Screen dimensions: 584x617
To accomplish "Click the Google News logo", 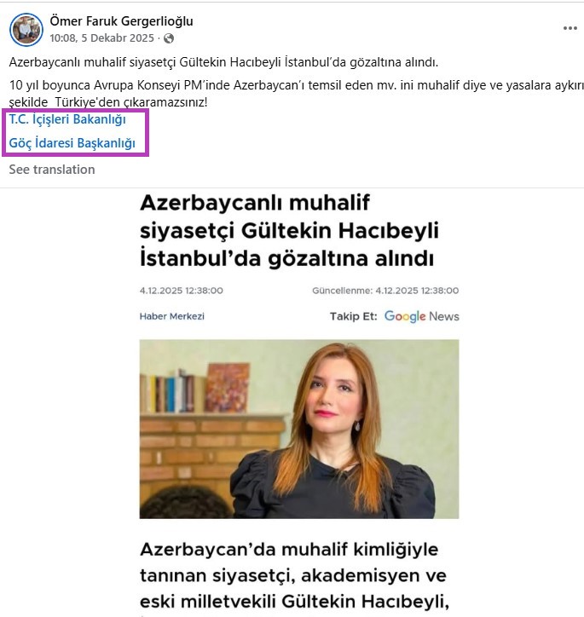I will pyautogui.click(x=421, y=316).
